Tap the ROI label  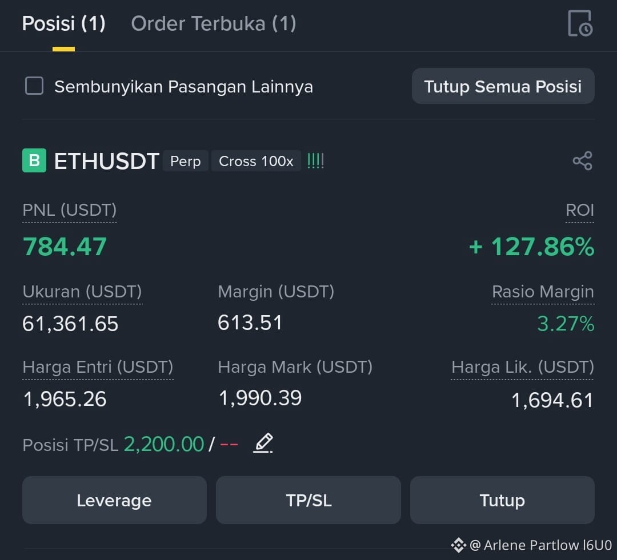(580, 210)
